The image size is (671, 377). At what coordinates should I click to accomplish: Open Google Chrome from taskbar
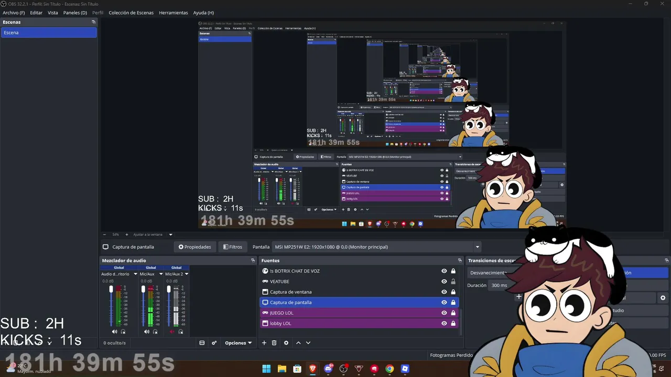(x=389, y=369)
